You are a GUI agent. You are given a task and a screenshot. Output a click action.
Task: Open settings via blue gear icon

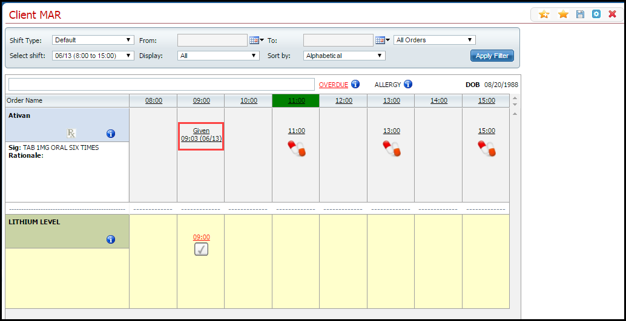coord(596,14)
